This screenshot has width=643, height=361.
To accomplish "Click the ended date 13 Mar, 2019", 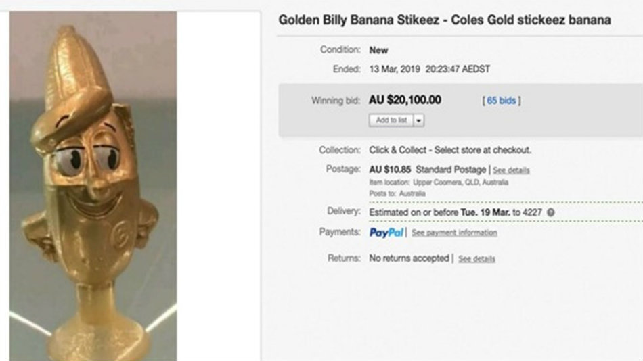I will pos(395,69).
